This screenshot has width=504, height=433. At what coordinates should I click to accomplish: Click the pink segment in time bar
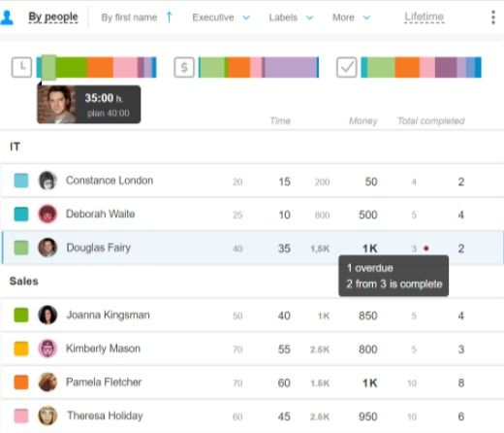[125, 67]
